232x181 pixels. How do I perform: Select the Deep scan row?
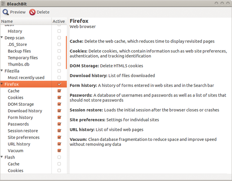coord(33,38)
